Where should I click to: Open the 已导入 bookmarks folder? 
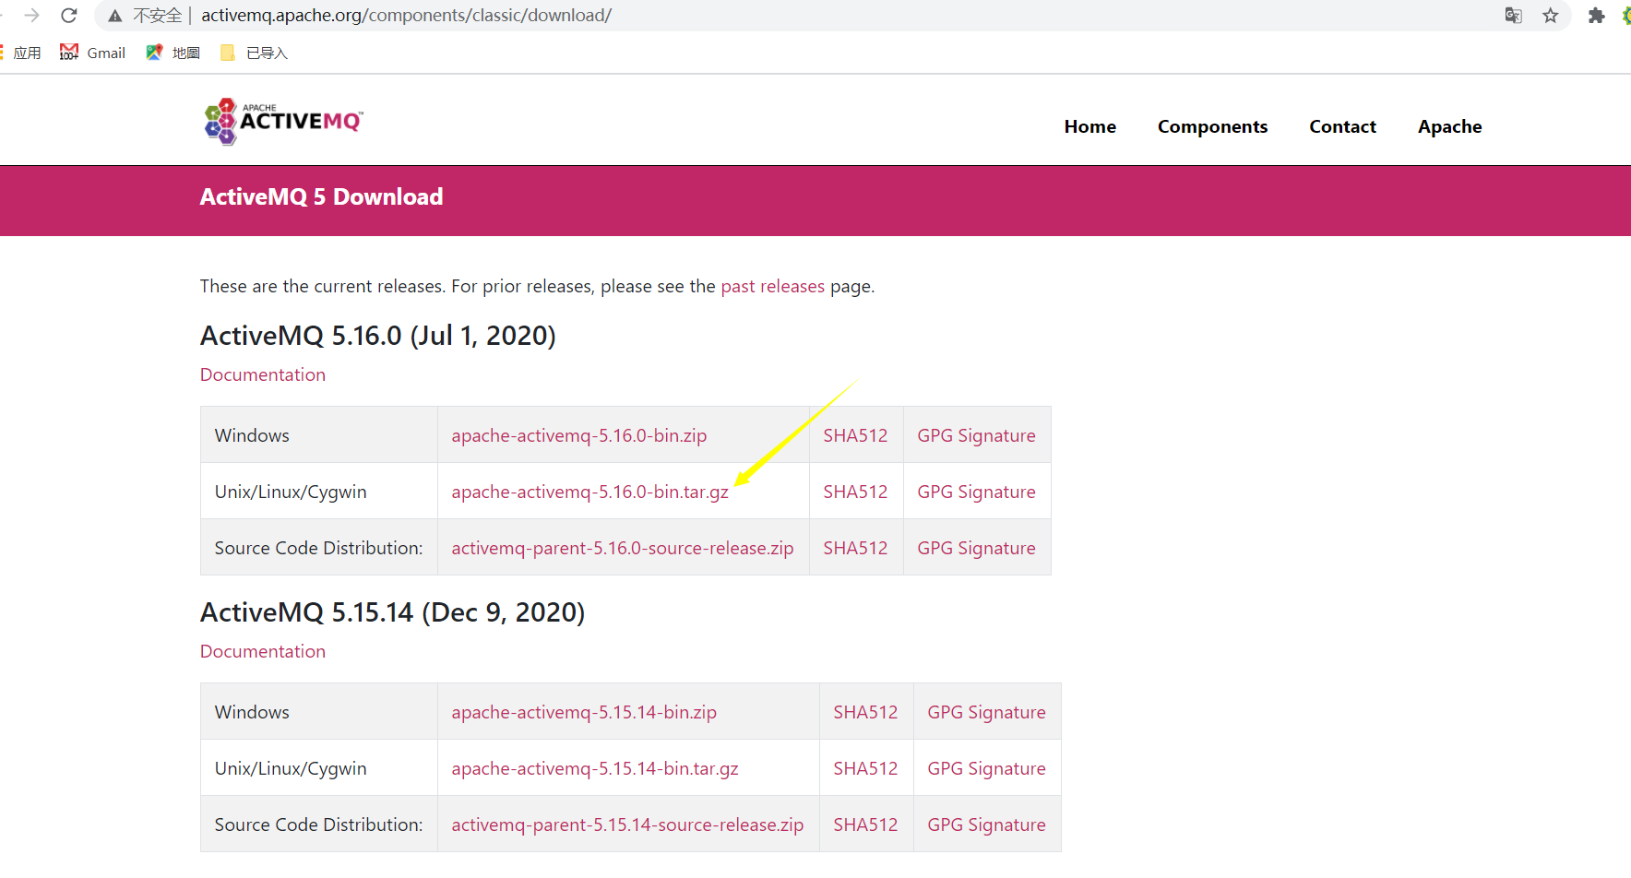[255, 53]
